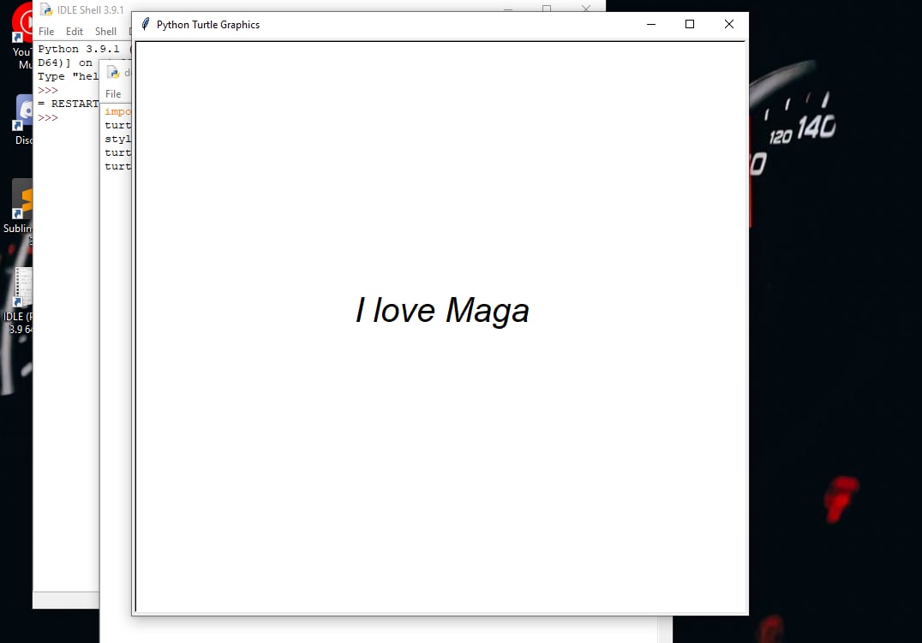Click the IDLE Shell status bar at the bottom
This screenshot has height=643, width=922.
click(66, 600)
